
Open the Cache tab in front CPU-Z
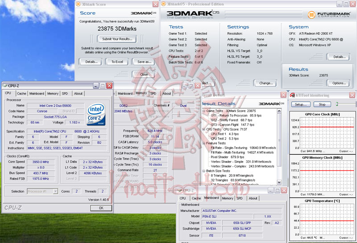point(21,94)
